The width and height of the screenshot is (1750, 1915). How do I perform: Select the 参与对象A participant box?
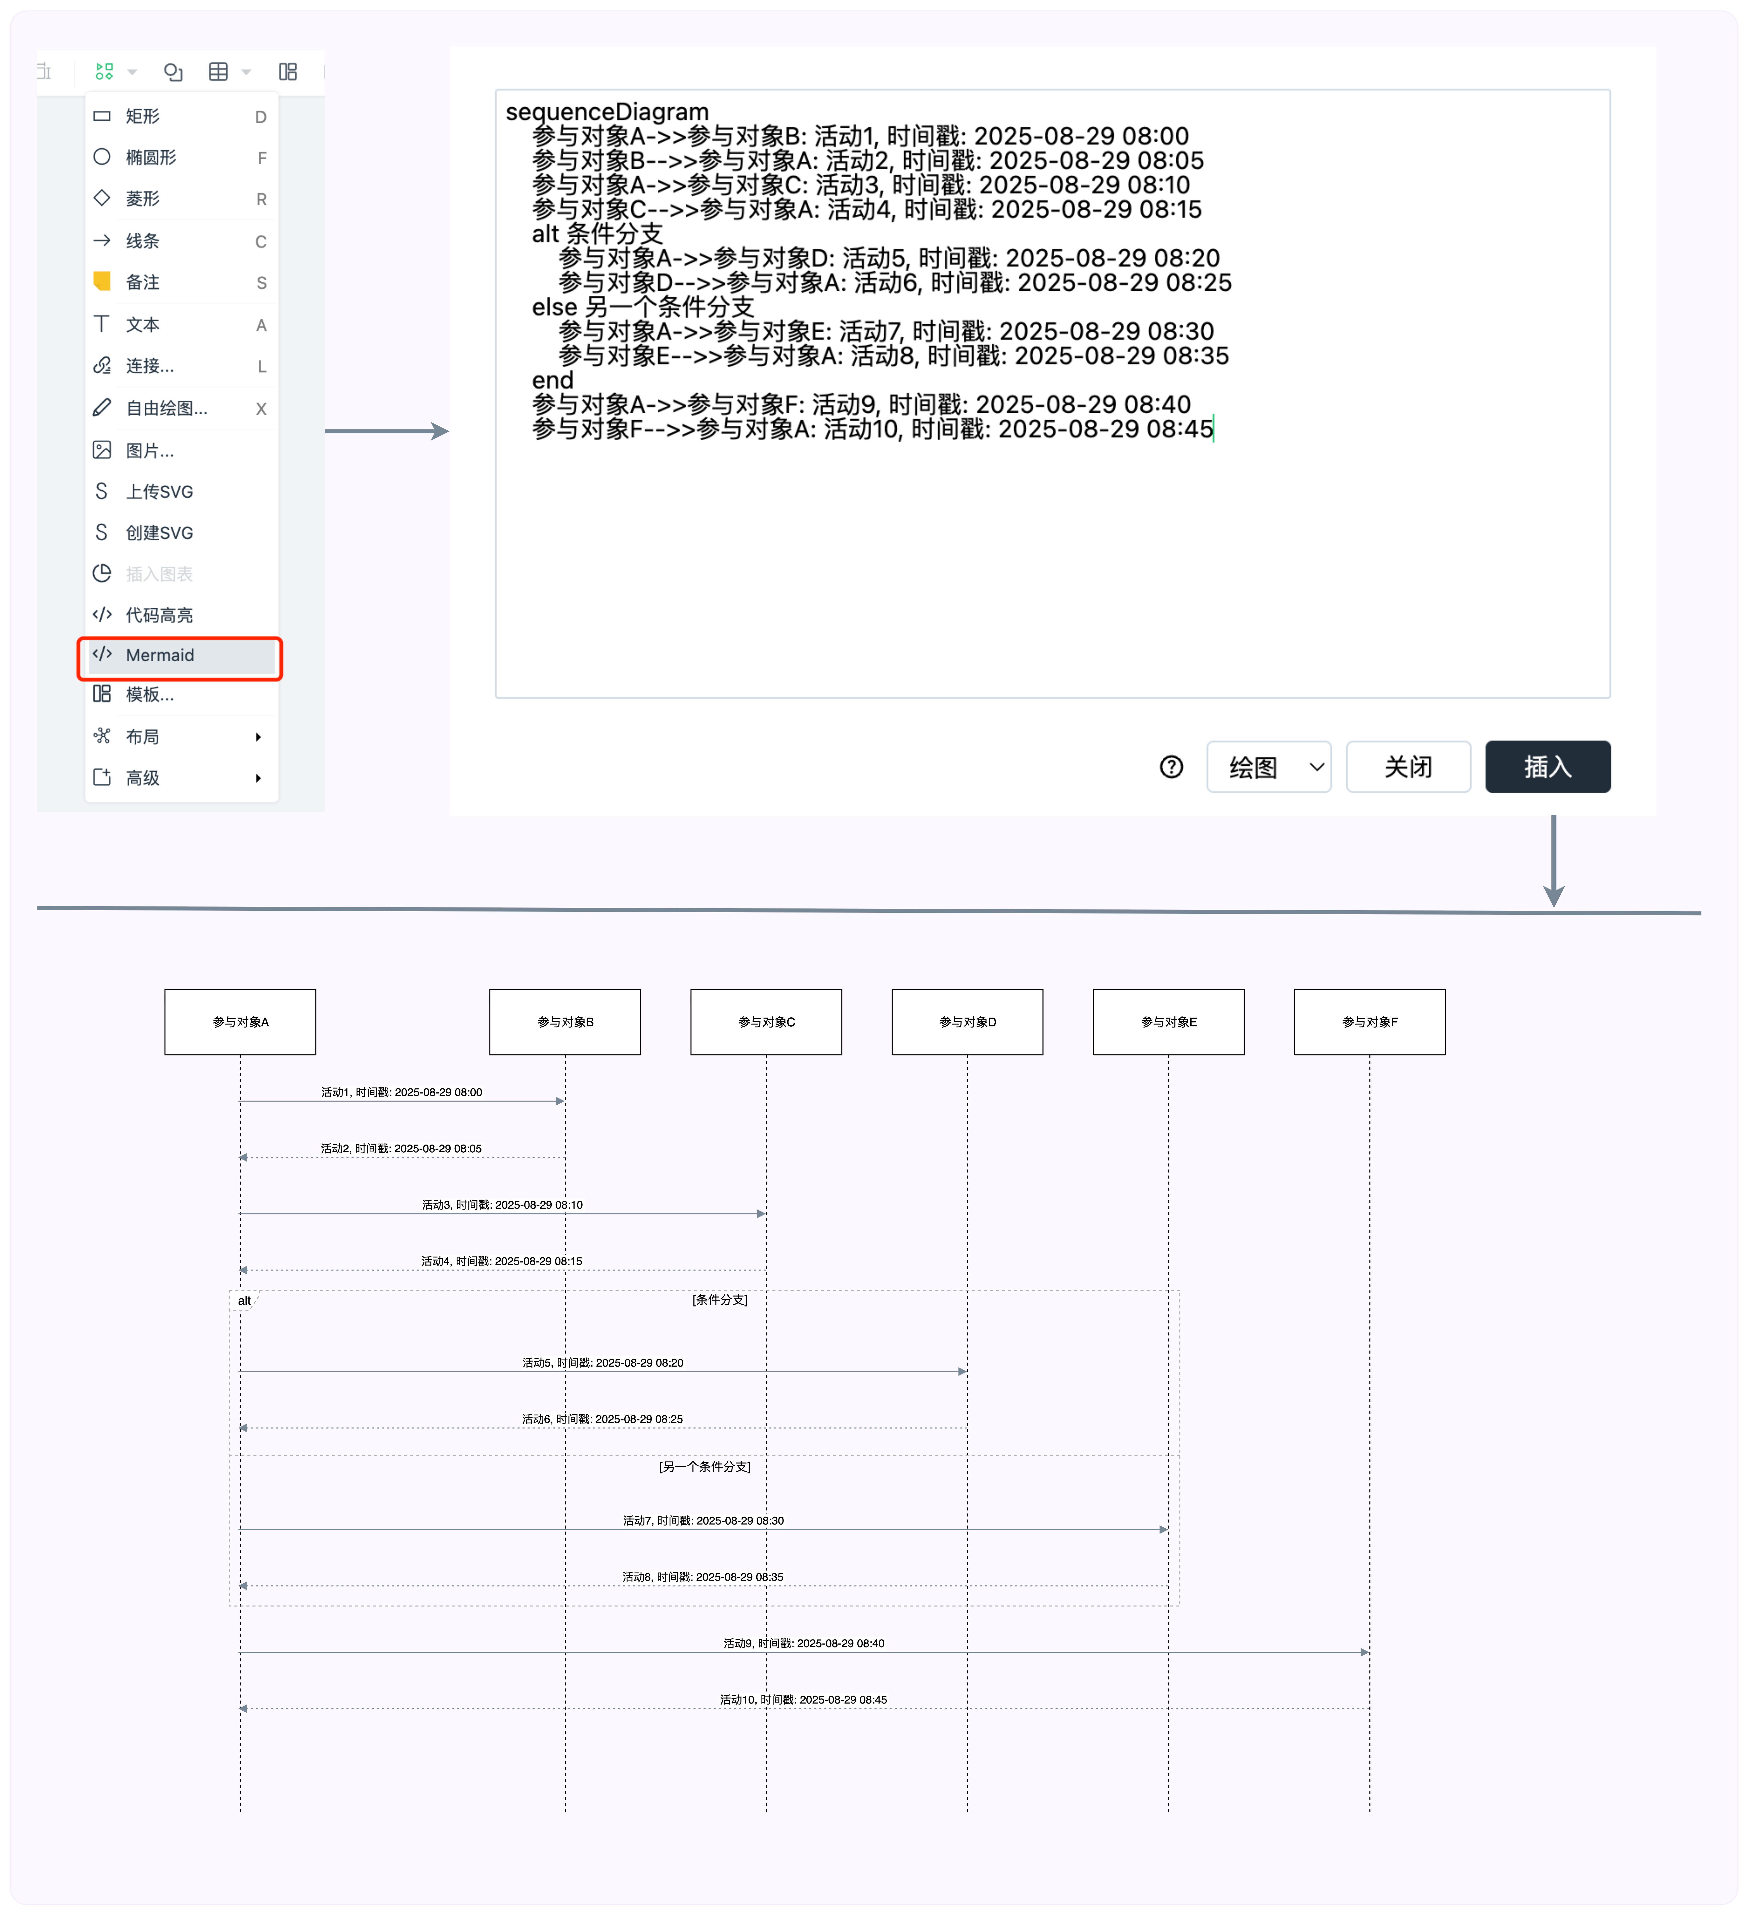(240, 1022)
